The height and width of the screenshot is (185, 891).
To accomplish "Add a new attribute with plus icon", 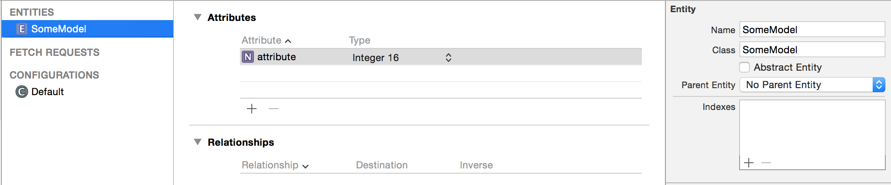I will coord(252,109).
